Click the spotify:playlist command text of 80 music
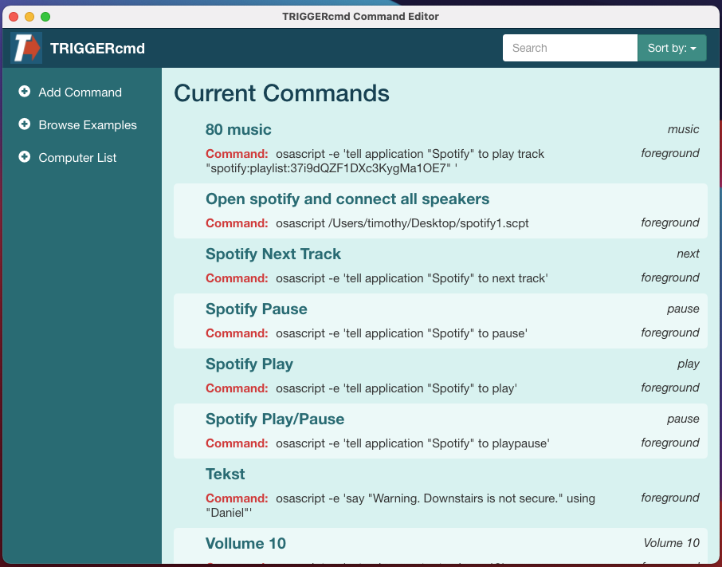The image size is (722, 567). pyautogui.click(x=375, y=161)
